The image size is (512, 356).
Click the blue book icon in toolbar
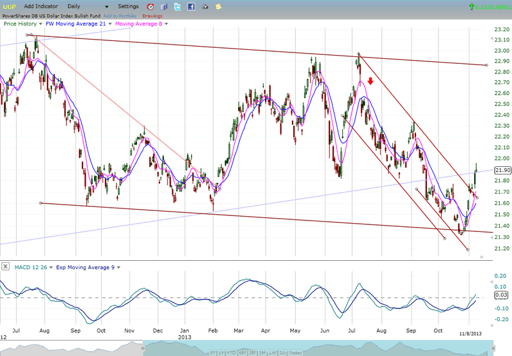point(164,6)
